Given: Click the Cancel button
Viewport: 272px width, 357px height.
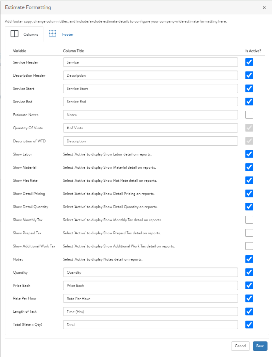Looking at the screenshot, I should (240, 346).
